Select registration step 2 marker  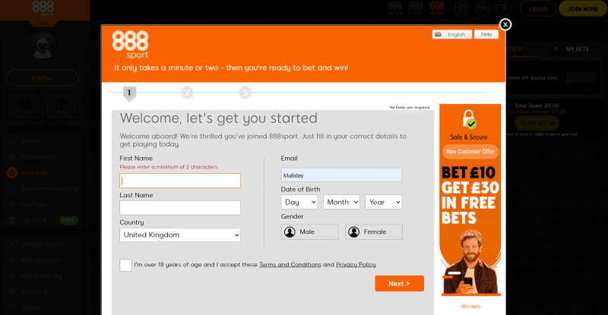187,93
